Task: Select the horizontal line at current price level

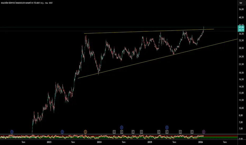Action: [119, 27]
